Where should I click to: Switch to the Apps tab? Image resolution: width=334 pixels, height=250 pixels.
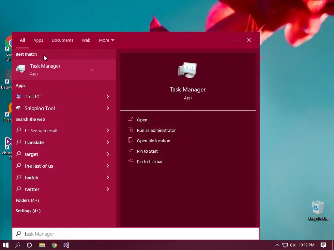pyautogui.click(x=38, y=40)
